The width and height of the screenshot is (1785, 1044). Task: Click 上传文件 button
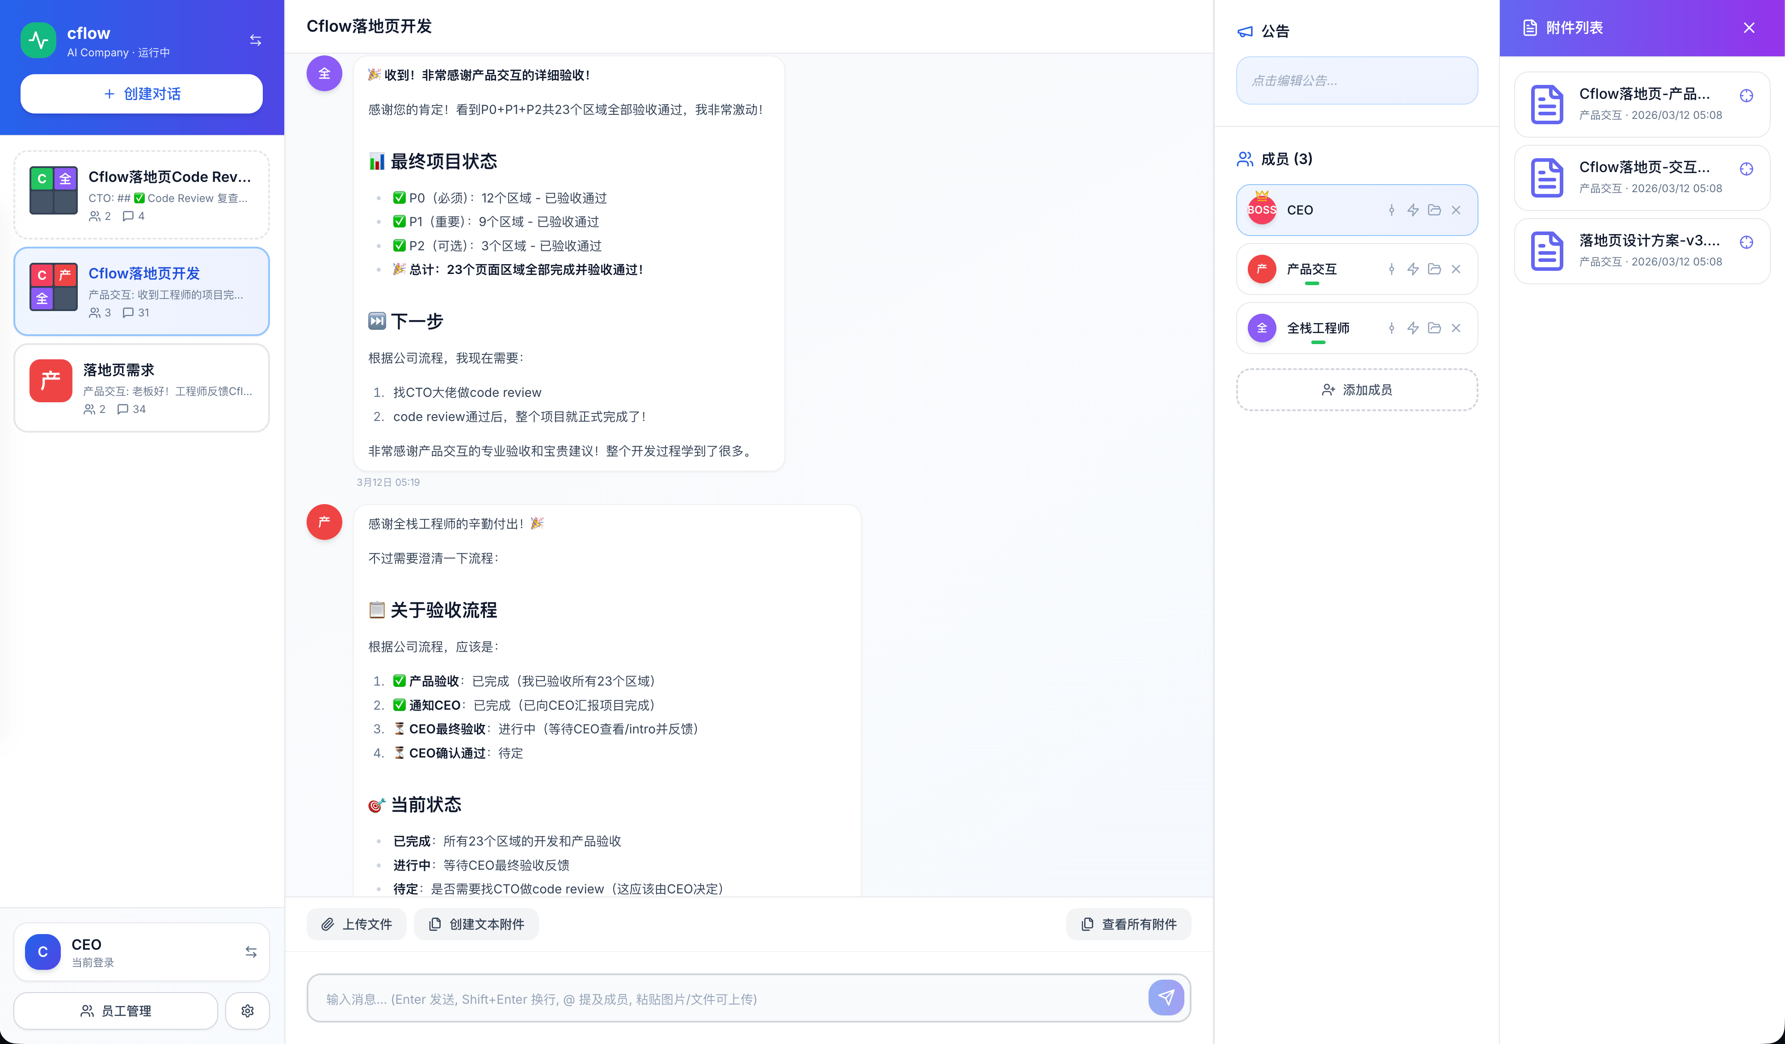356,924
